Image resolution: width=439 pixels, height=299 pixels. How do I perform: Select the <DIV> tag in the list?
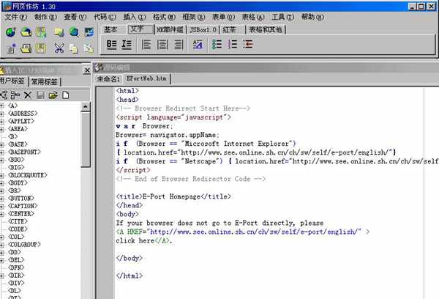tap(16, 284)
